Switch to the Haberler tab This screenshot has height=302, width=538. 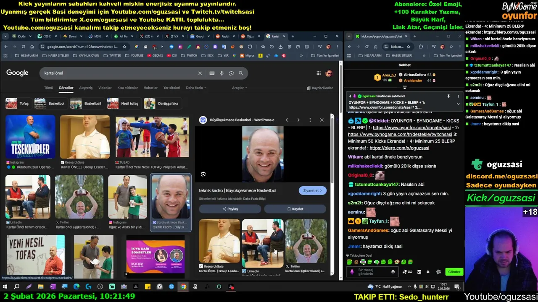[x=150, y=88]
